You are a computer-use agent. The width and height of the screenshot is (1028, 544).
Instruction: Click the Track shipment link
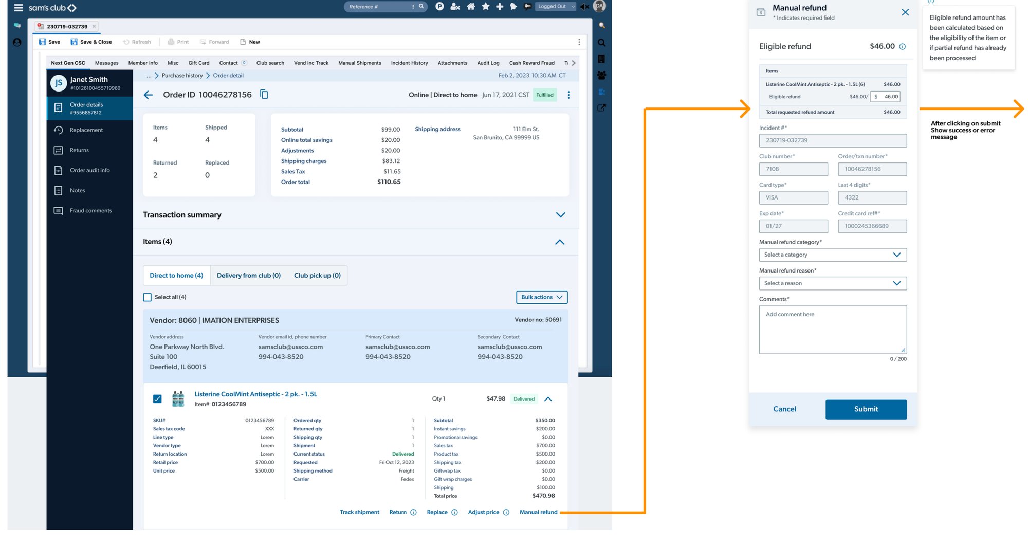[x=359, y=512]
